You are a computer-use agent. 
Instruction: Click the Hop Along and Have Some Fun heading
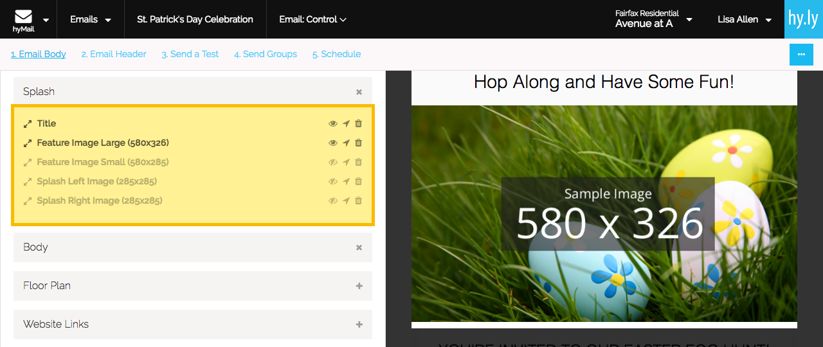(x=604, y=82)
